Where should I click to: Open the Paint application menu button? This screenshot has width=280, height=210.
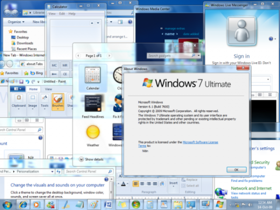point(17,89)
